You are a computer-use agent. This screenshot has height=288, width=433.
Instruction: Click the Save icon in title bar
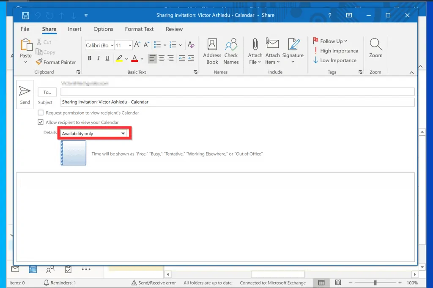tap(25, 15)
